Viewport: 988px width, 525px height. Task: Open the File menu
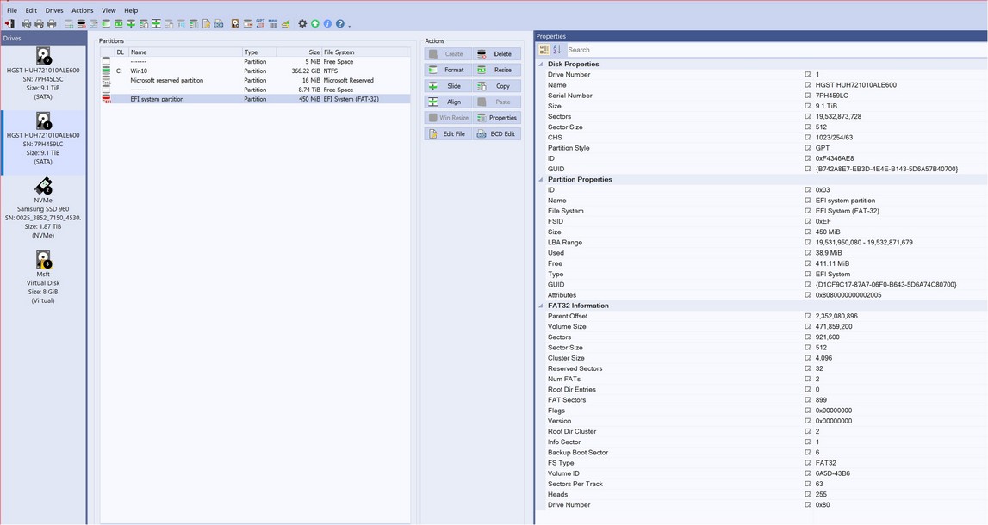pos(12,10)
